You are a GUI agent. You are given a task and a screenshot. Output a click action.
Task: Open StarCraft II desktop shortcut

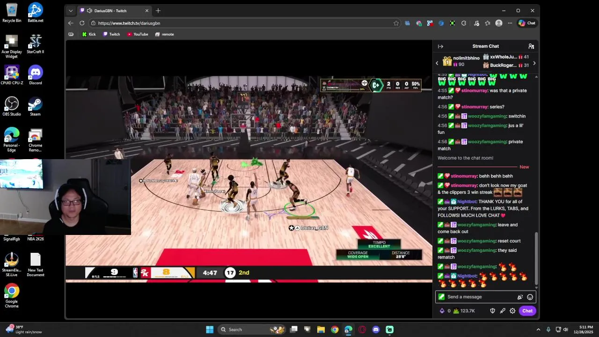click(36, 44)
